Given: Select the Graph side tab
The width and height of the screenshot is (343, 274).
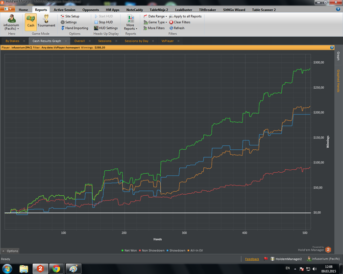Looking at the screenshot, I should (x=338, y=56).
